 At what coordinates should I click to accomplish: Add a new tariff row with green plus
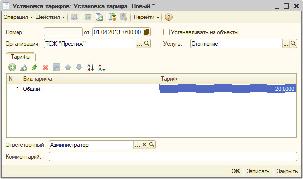click(x=12, y=67)
